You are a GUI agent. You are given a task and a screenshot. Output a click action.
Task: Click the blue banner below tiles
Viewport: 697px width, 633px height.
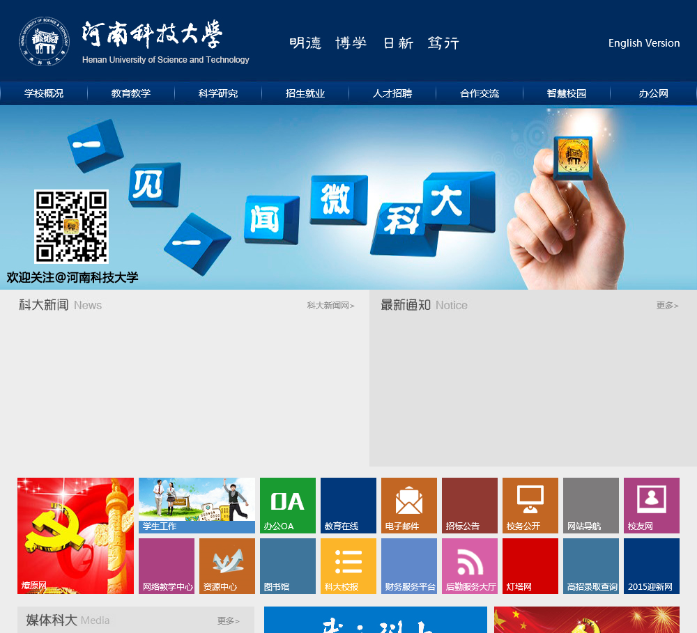coord(376,620)
